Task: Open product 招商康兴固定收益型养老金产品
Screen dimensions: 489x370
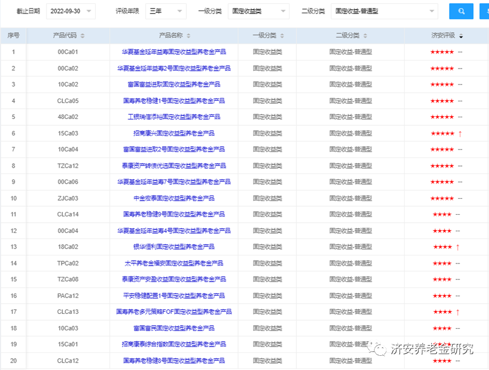Action: (x=174, y=133)
